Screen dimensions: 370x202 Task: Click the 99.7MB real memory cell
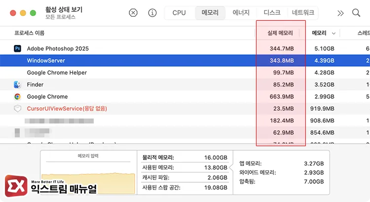point(283,73)
